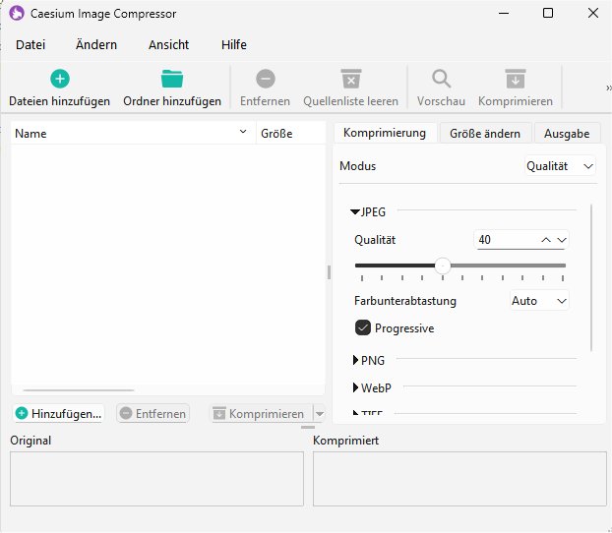Open the Ändern menu
This screenshot has height=533, width=612.
pos(95,44)
